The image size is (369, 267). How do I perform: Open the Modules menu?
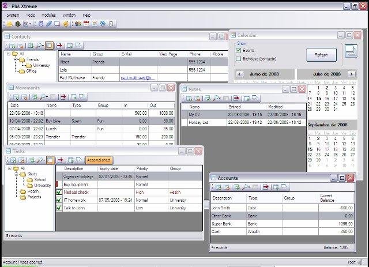point(49,14)
